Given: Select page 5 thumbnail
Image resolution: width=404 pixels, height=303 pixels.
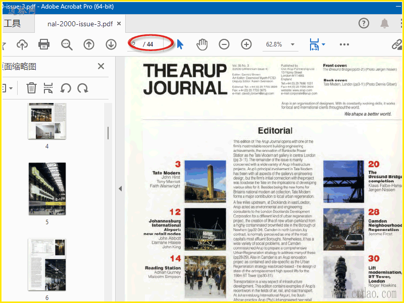Looking at the screenshot, I should pyautogui.click(x=47, y=189).
